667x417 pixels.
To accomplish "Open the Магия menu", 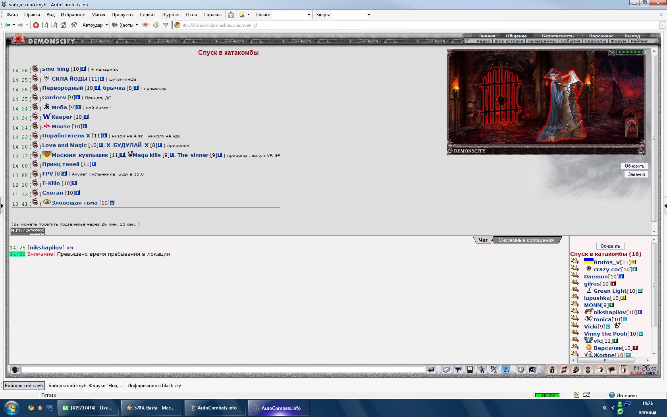I will pyautogui.click(x=98, y=15).
